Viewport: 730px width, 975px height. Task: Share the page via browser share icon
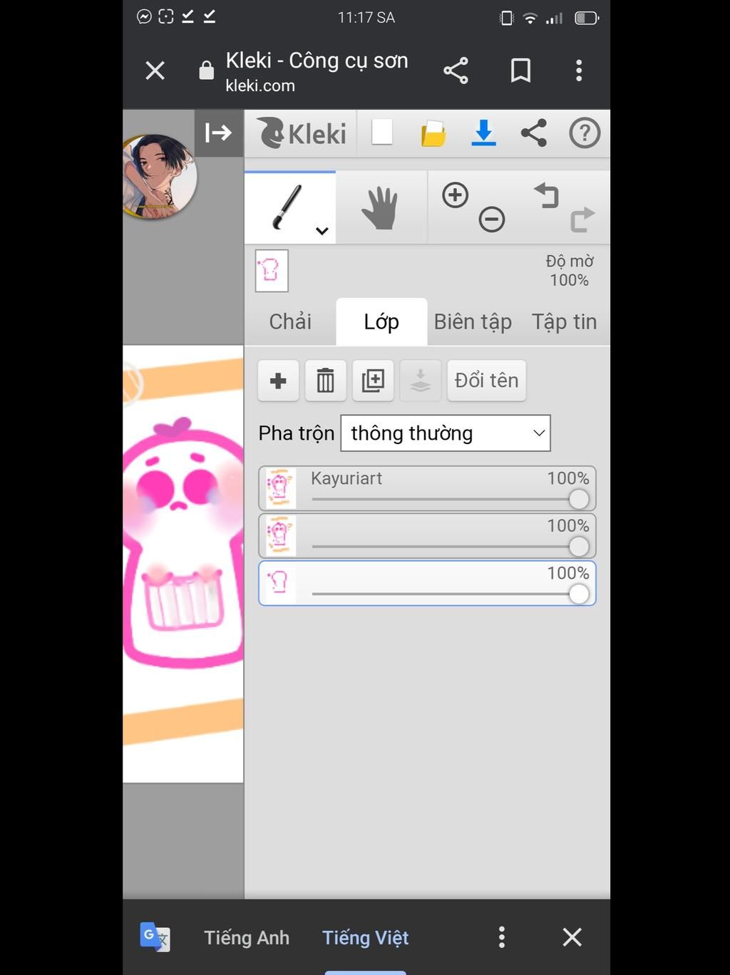pos(456,71)
